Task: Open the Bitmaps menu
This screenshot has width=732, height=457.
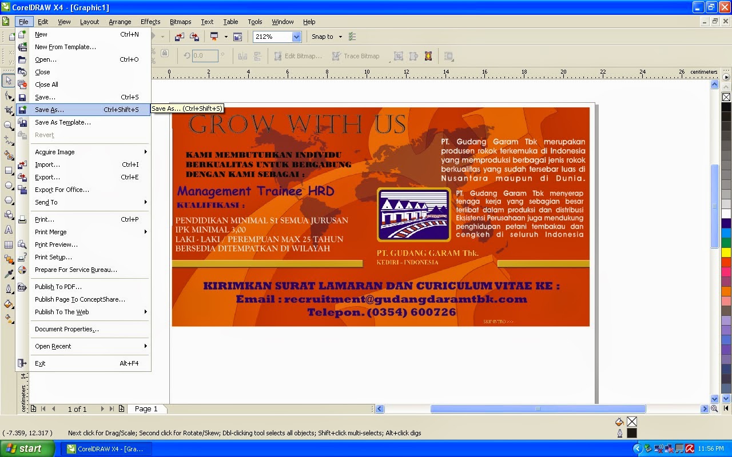Action: tap(180, 22)
